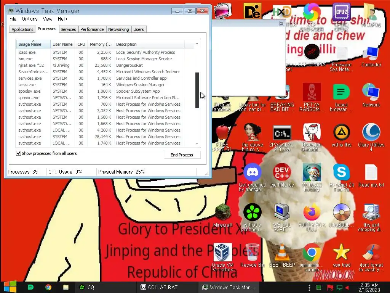The height and width of the screenshot is (293, 390).
Task: Open the 2PACALY command prompt icon
Action: coord(282,133)
